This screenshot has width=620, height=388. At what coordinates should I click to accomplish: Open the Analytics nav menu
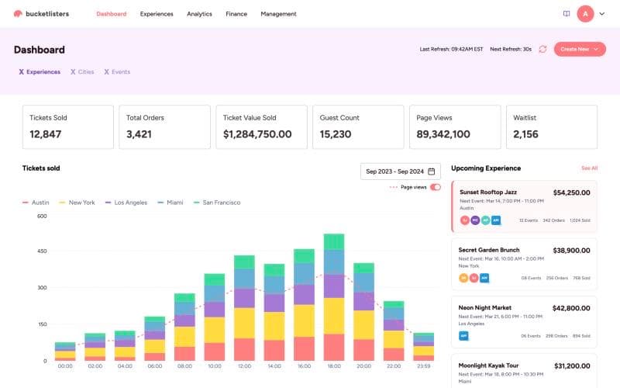point(199,14)
